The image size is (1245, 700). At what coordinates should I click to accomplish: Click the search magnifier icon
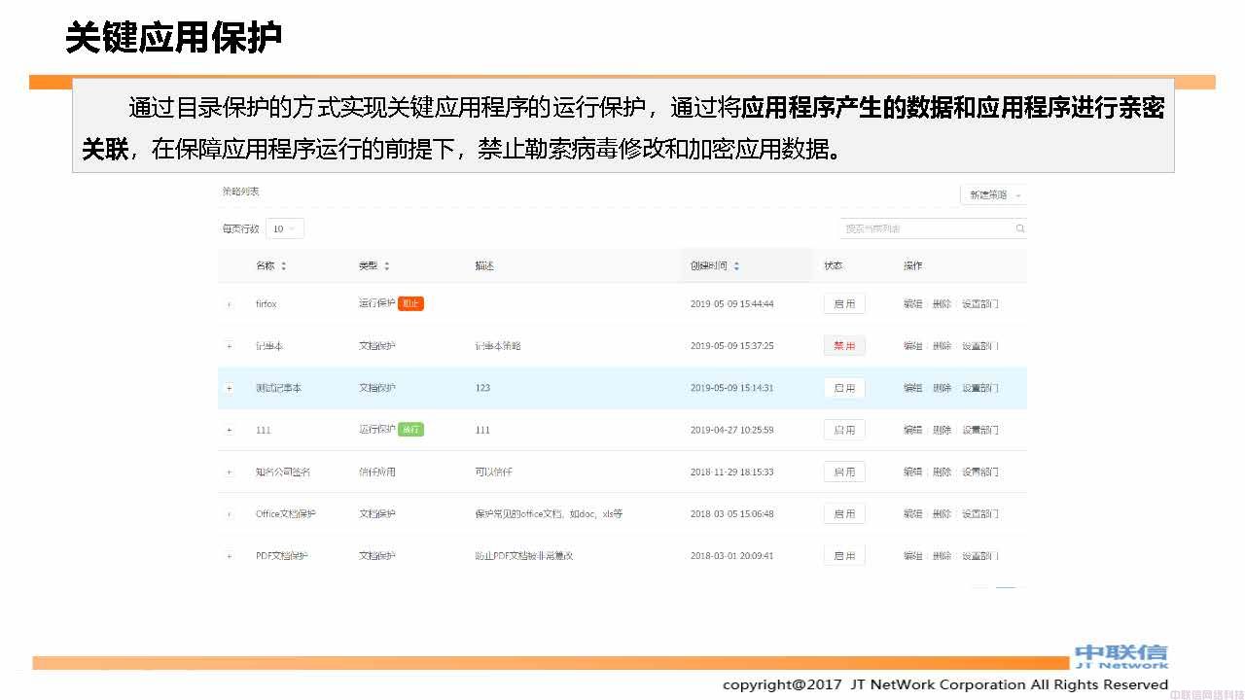(1019, 228)
